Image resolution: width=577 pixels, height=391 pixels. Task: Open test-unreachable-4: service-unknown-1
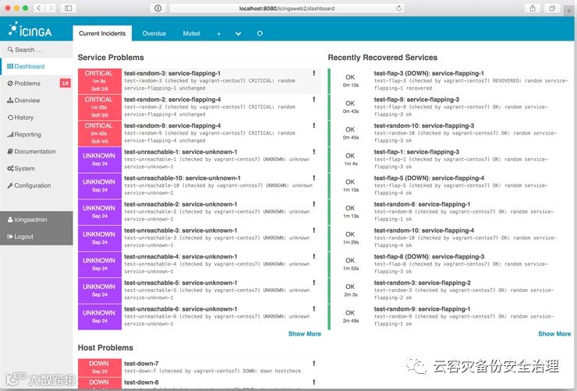coord(180,256)
